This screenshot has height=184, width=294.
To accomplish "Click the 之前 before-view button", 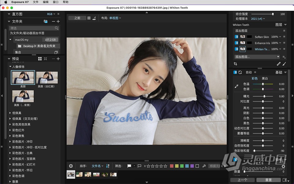I will pos(77,18).
